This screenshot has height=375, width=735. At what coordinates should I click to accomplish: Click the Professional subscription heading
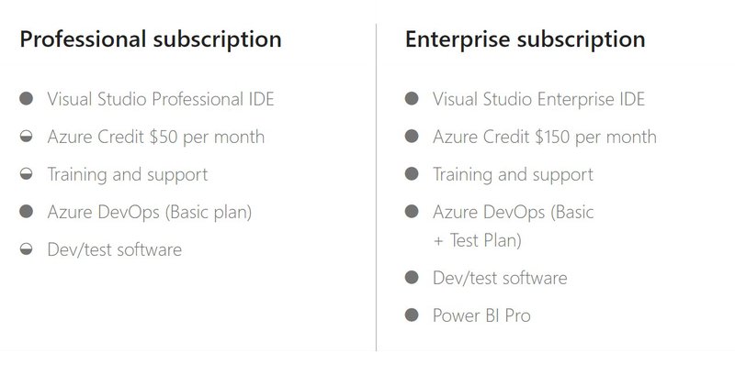tap(151, 40)
